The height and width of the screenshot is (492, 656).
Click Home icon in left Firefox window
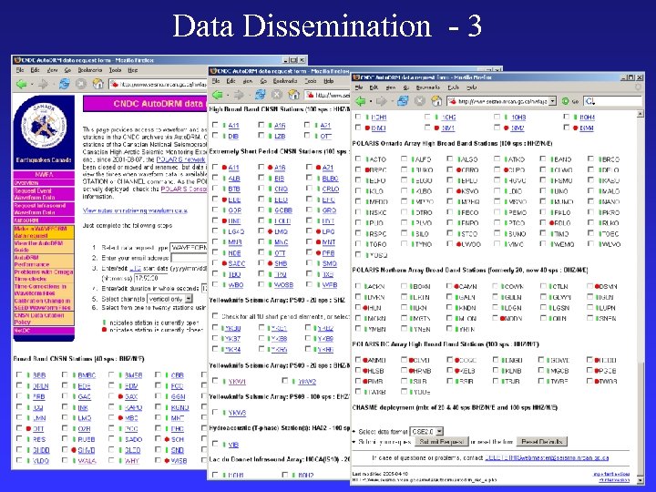[97, 84]
